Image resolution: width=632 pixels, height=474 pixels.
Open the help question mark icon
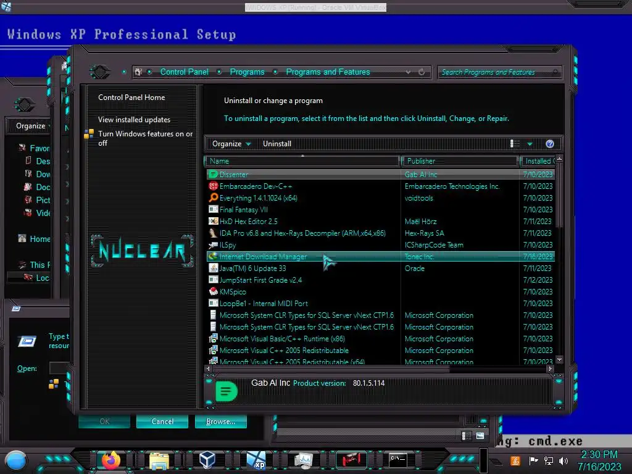550,144
